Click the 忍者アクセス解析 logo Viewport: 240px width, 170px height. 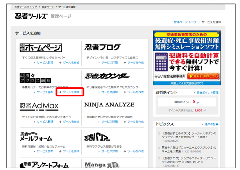(35, 78)
